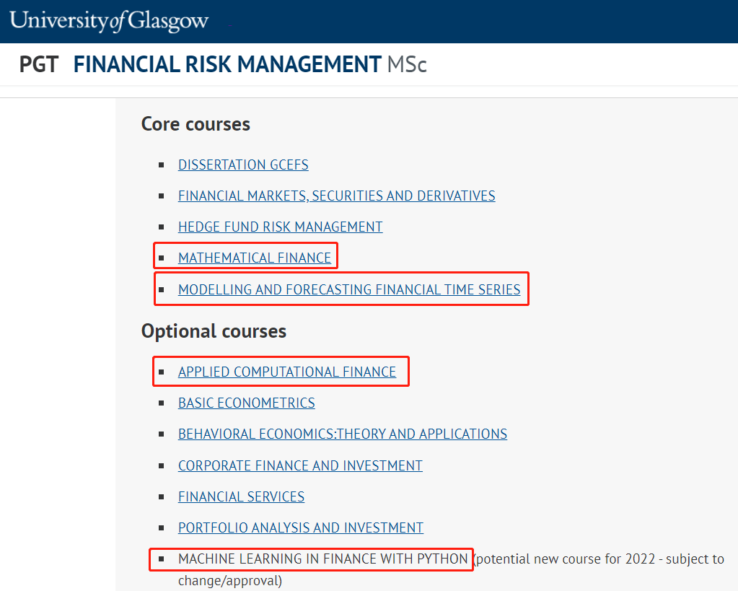The width and height of the screenshot is (738, 591).
Task: Open Portfolio Analysis and Investment course
Action: click(x=301, y=528)
